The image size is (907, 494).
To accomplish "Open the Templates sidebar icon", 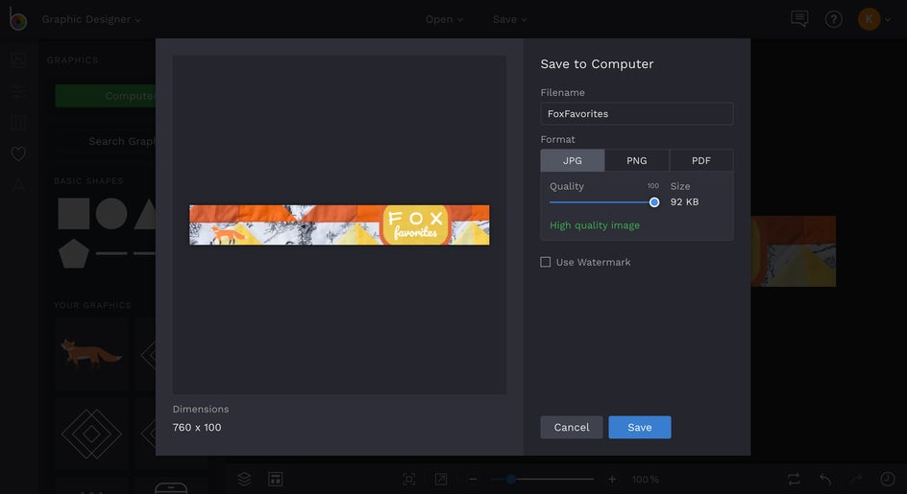I will pos(18,123).
